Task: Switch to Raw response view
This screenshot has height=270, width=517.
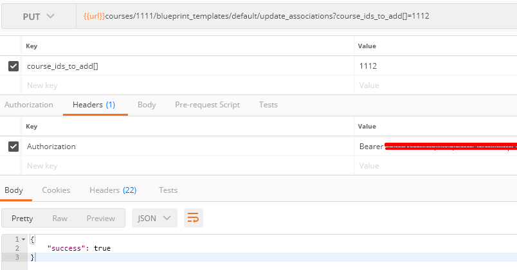Action: pyautogui.click(x=60, y=218)
